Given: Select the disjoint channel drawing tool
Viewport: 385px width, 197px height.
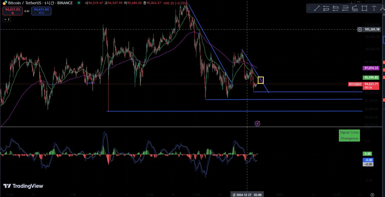Looking at the screenshot, I should click(336, 8).
